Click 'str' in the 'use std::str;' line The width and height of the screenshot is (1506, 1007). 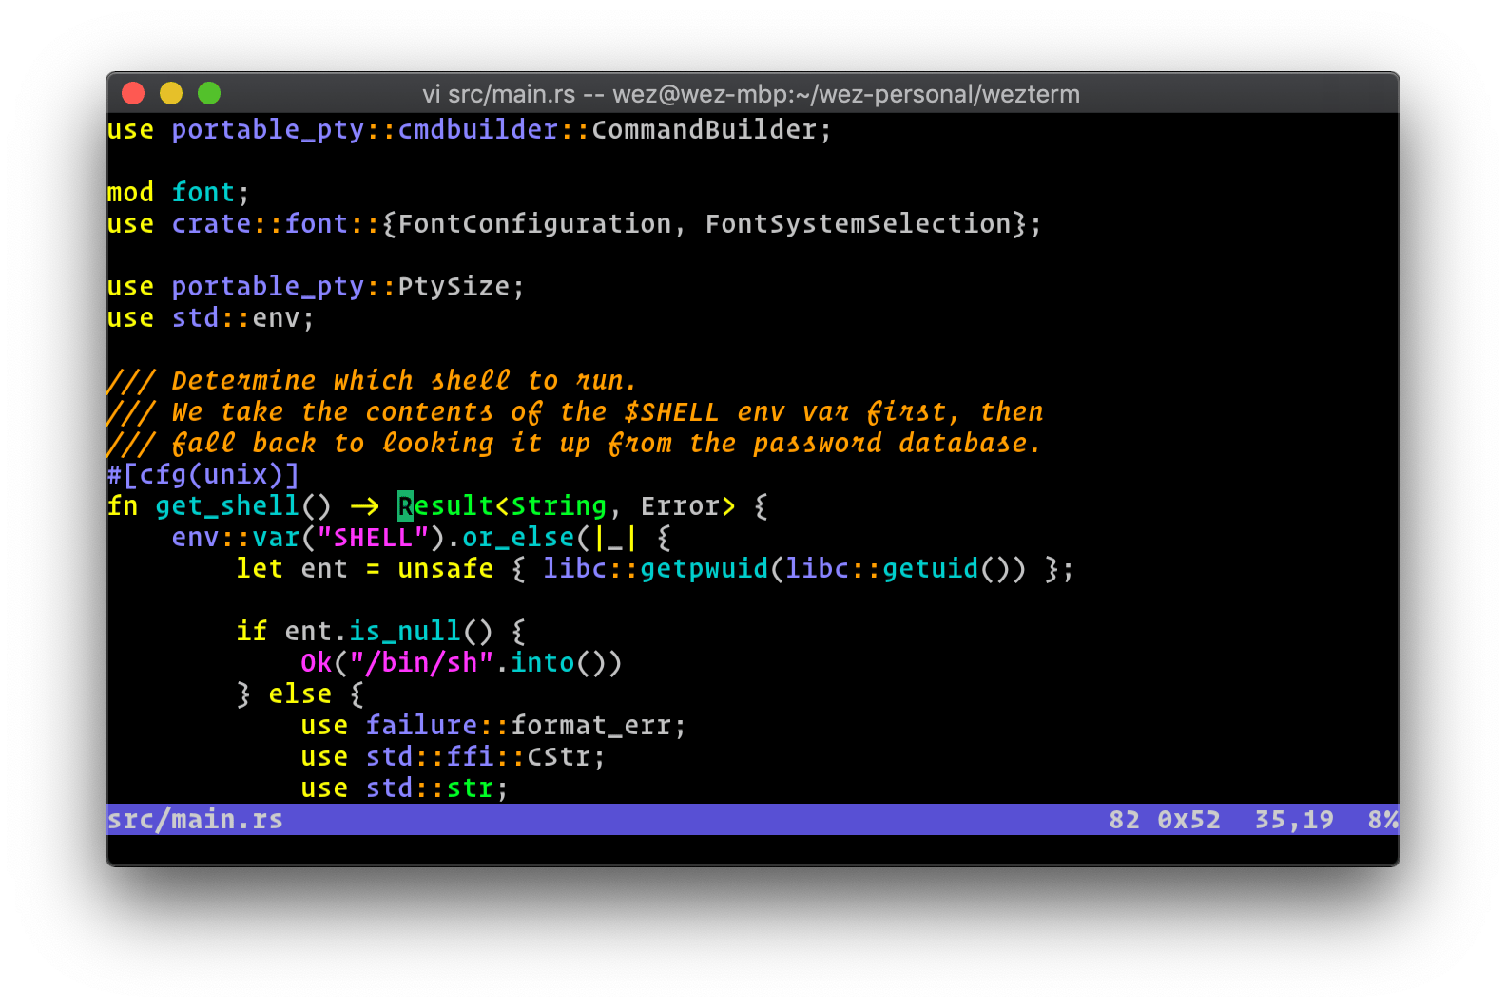point(470,788)
